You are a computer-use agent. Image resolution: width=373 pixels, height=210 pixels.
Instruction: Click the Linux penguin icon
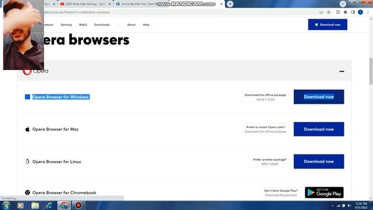(x=27, y=162)
